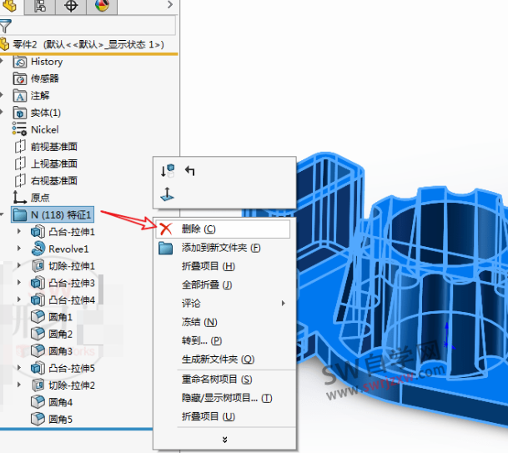
Task: Expand the 凸台-拉伸1 feature
Action: pyautogui.click(x=19, y=231)
